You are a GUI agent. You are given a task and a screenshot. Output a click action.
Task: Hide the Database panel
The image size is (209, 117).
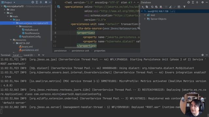tap(207, 2)
